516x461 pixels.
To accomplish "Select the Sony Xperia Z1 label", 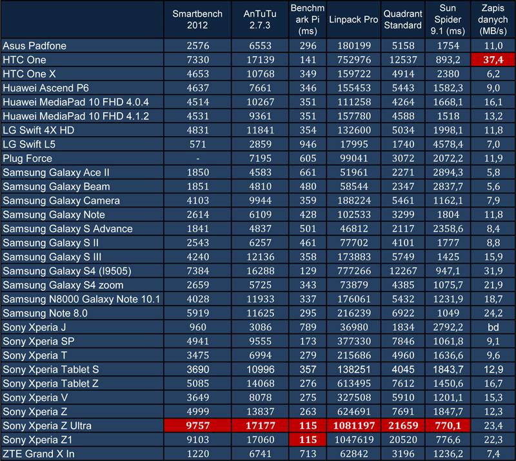I will [x=37, y=440].
